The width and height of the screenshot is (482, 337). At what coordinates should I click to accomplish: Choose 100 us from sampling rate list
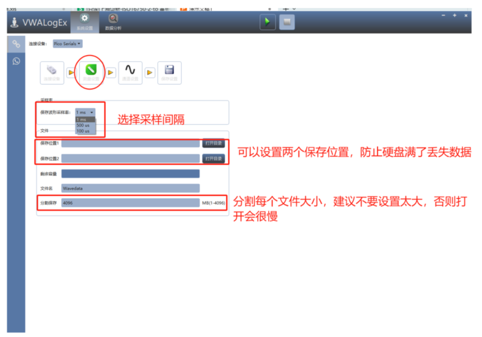pos(83,130)
